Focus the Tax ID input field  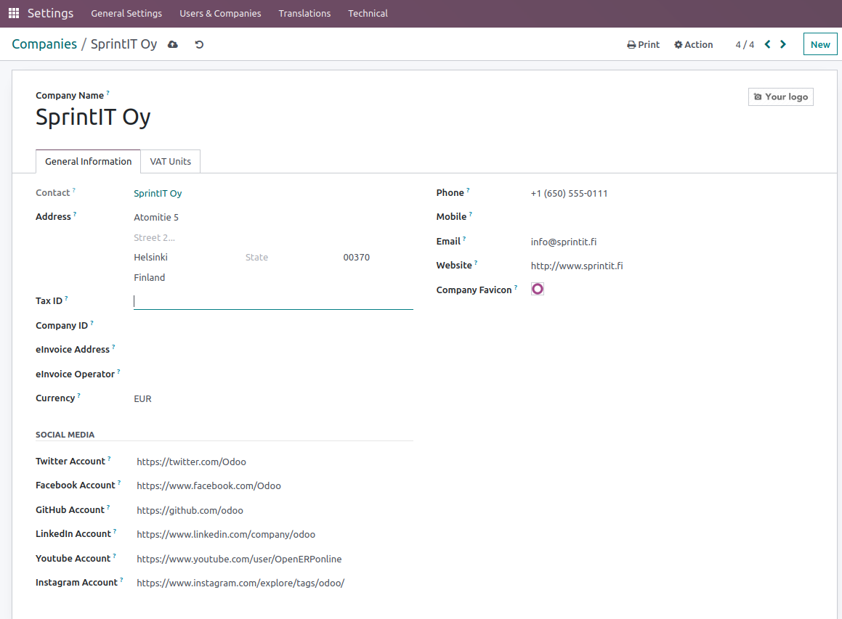(x=272, y=301)
